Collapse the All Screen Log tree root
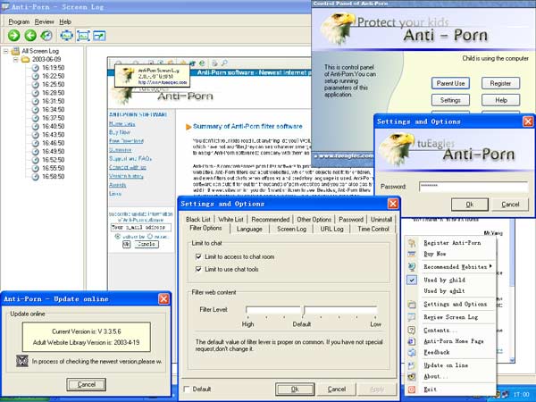Viewport: 536px width, 402px height. (6, 51)
